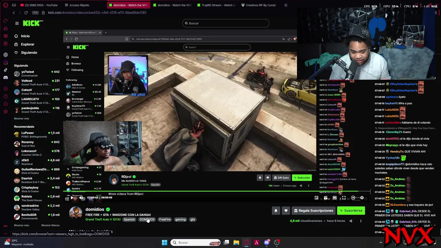
Task: Open the weather widget showing 23°C
Action: [19, 242]
